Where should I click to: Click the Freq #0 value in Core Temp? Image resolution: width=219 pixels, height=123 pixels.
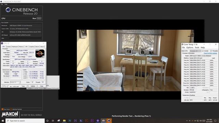pos(199,60)
